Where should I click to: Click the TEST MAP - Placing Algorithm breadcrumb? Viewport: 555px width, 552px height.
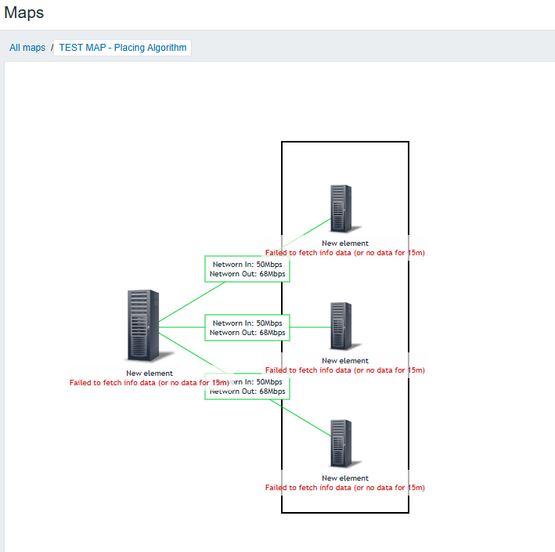click(x=123, y=48)
